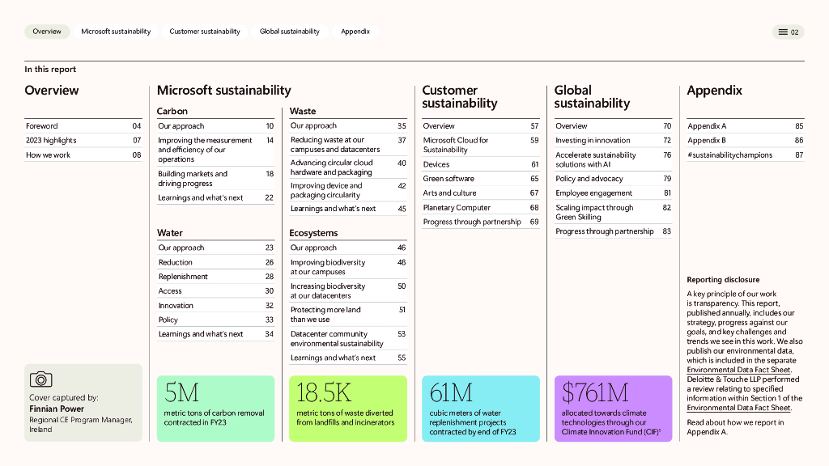Screen dimensions: 829x466
Task: Switch to the Microsoft sustainability tab
Action: point(116,32)
